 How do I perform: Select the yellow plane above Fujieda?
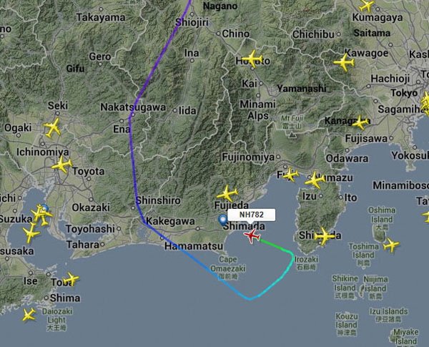(227, 193)
